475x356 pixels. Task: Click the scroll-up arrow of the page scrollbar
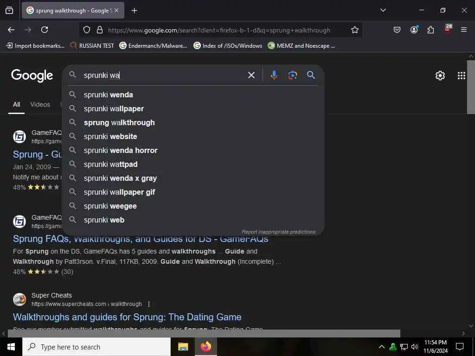(471, 56)
